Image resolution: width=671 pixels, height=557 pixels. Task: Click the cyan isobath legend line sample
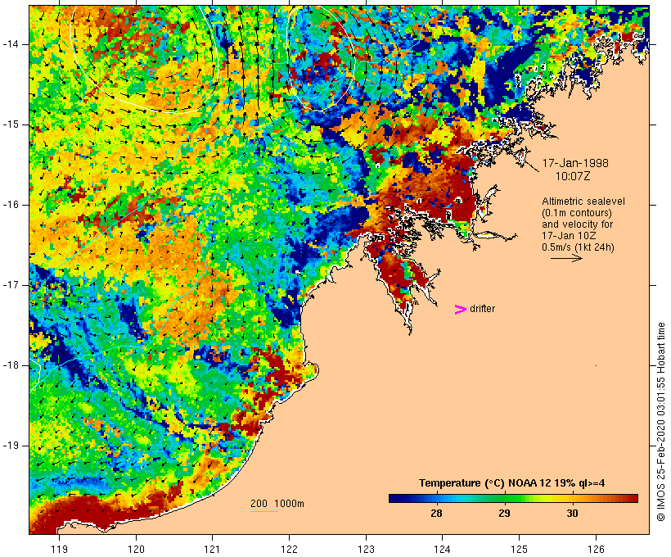[x=264, y=511]
